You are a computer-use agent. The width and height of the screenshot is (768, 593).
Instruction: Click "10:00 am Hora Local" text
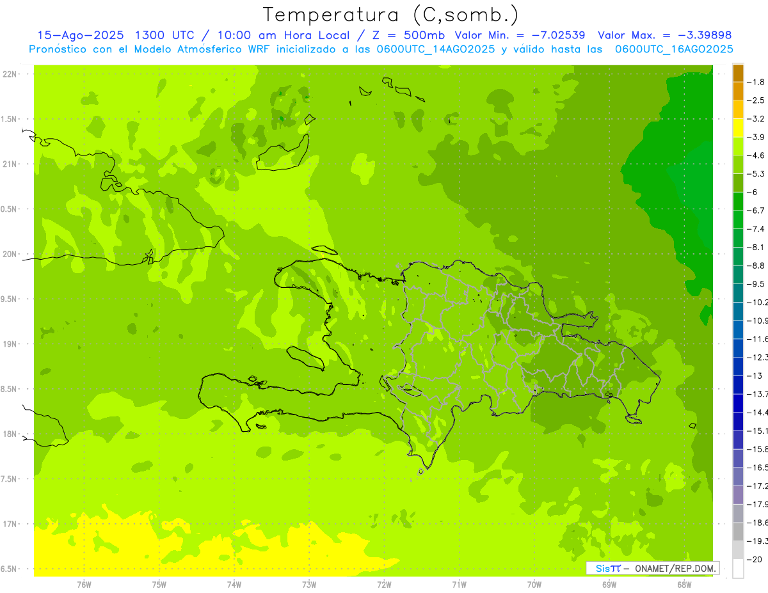(x=282, y=35)
